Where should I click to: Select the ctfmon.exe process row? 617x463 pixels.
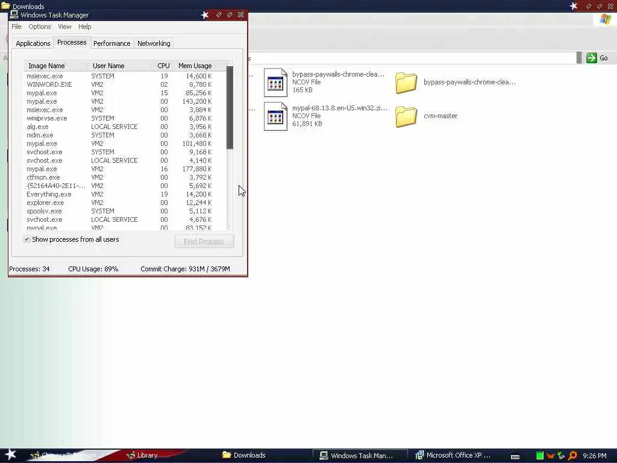pyautogui.click(x=119, y=177)
